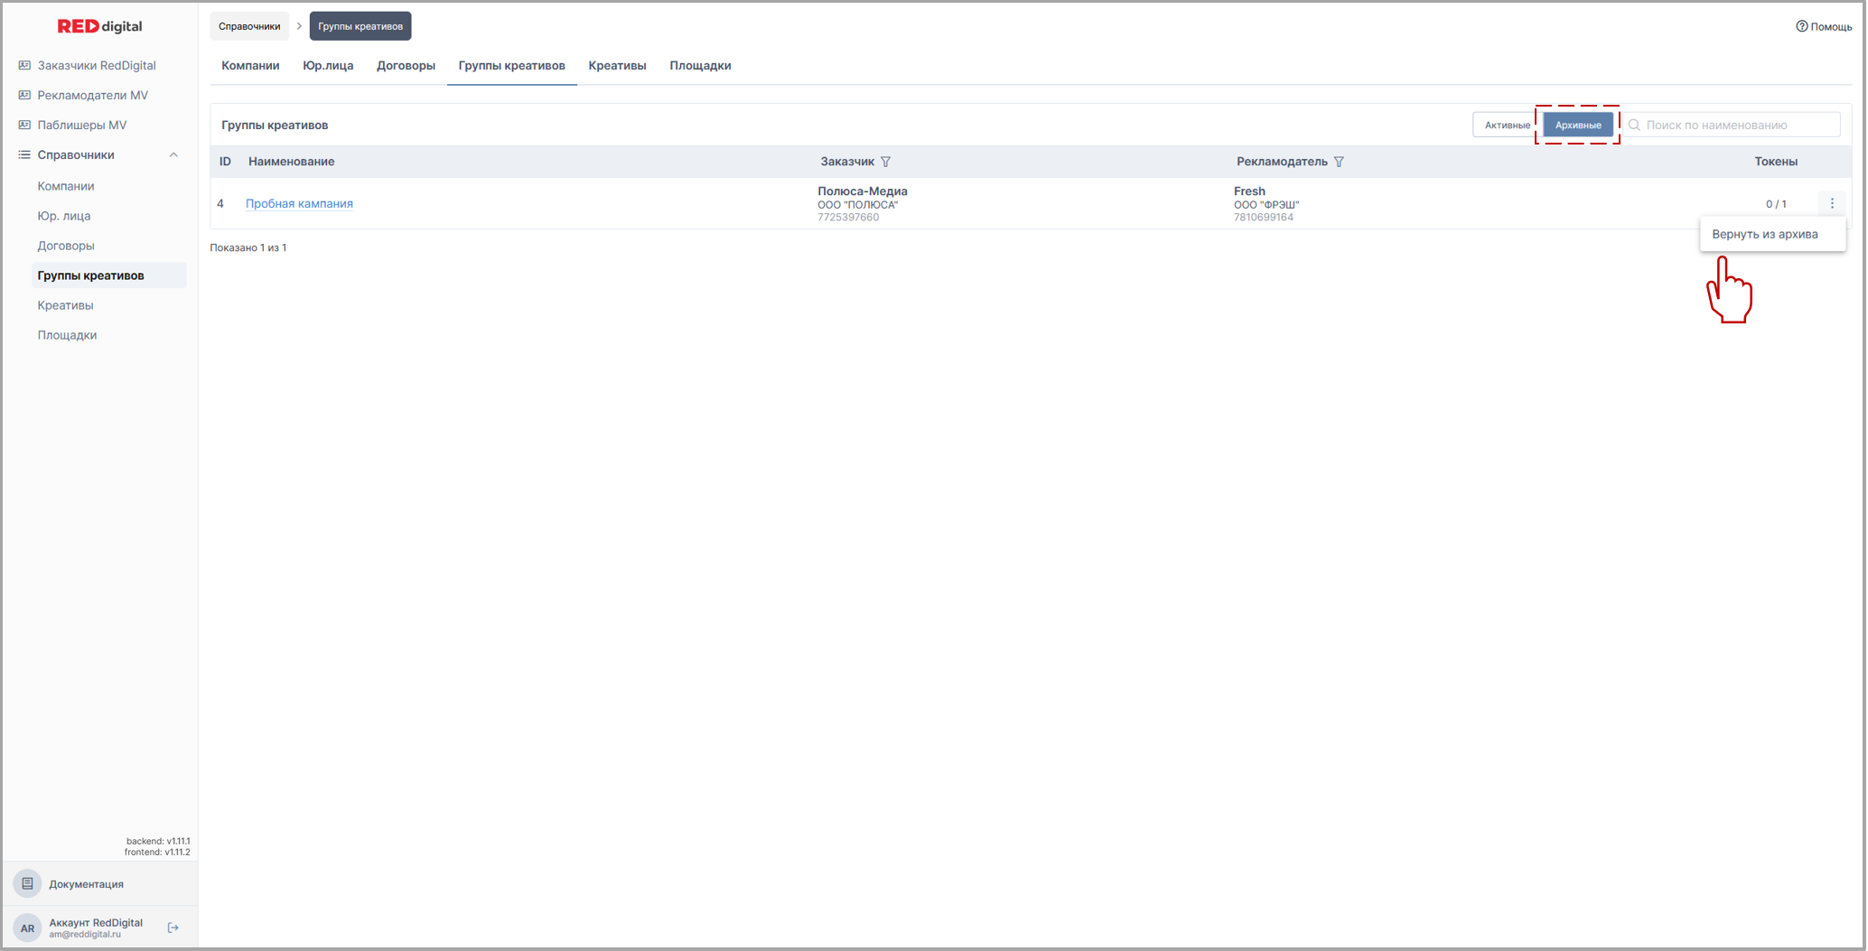
Task: Collapse the Справочники sidebar section
Action: pos(173,155)
